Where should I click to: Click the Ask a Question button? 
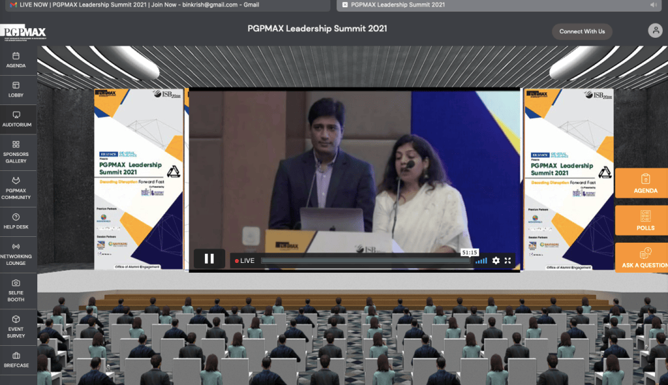[x=642, y=258]
